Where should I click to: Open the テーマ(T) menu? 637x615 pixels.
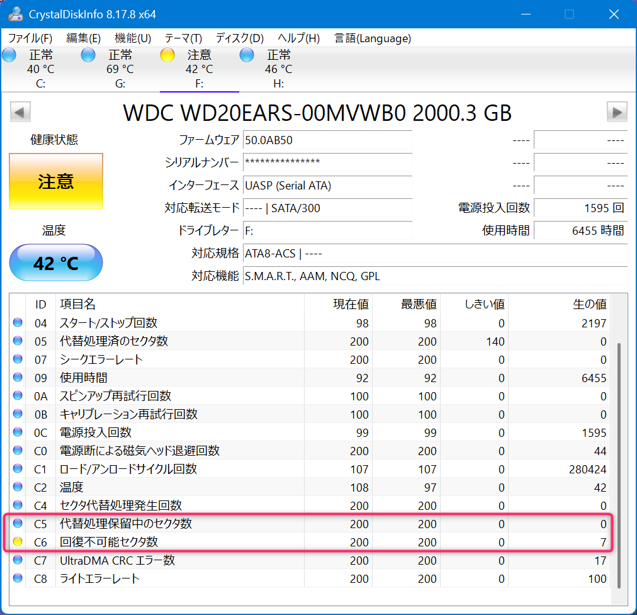click(x=183, y=38)
